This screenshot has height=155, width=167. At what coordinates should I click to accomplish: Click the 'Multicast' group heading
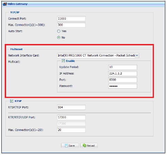point(16,49)
